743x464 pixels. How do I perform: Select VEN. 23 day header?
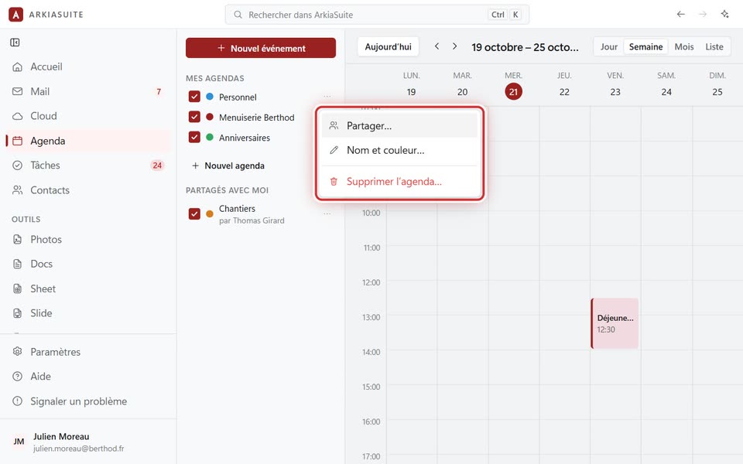[615, 85]
